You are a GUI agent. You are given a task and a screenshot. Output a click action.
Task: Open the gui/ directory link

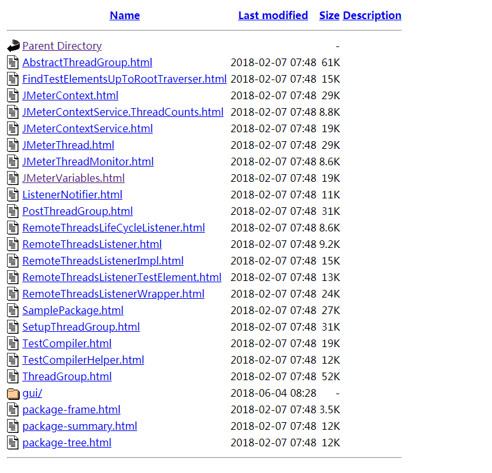(32, 393)
